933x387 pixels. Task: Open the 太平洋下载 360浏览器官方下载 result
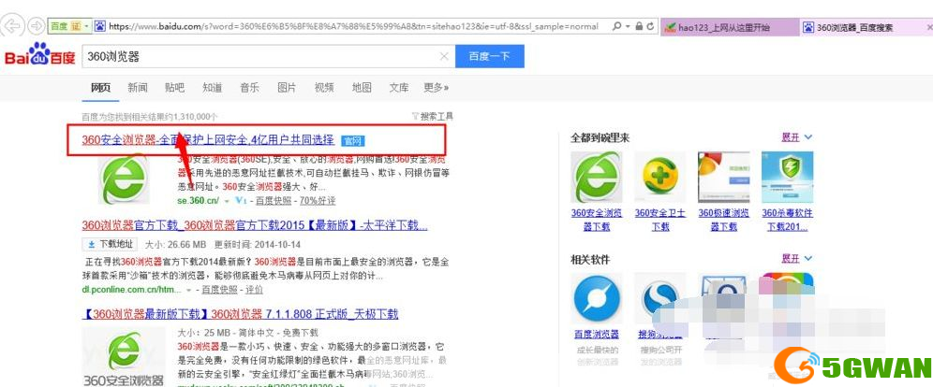coord(255,225)
